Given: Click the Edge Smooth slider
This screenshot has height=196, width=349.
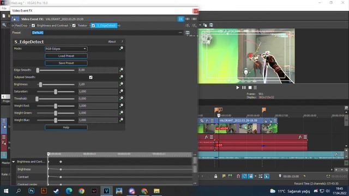Looking at the screenshot, I should click(x=56, y=70).
